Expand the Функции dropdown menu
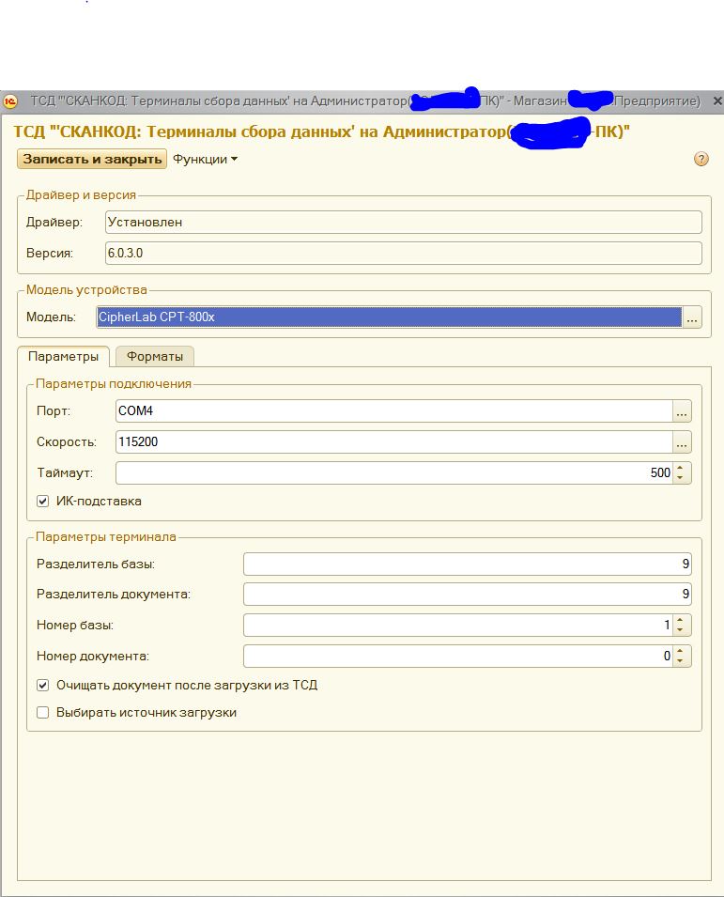Viewport: 724px width, 897px height. pyautogui.click(x=205, y=160)
